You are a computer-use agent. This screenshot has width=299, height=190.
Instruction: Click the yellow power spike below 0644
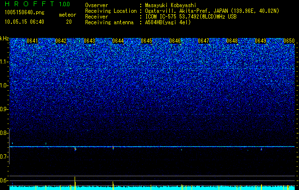pyautogui.click(x=113, y=185)
